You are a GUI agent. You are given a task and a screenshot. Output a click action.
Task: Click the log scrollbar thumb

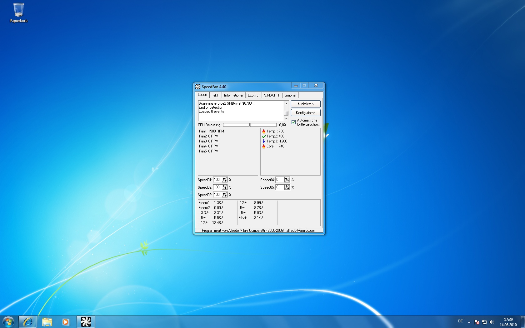tap(286, 113)
